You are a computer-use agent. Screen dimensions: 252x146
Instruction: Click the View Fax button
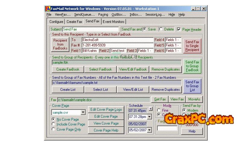coord(177,99)
